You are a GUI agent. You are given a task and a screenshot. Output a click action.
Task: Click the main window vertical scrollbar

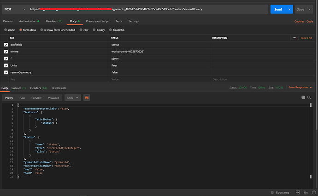[317, 65]
